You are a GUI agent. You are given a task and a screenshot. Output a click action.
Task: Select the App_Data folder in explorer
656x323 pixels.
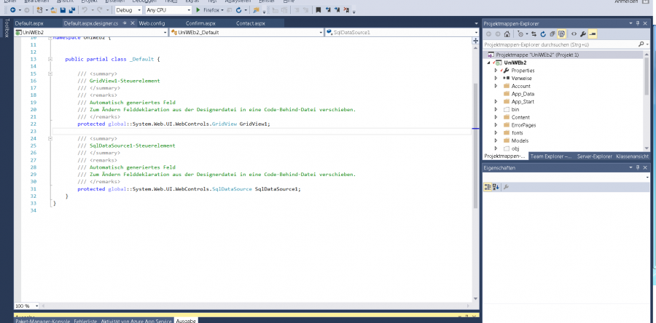tap(523, 94)
